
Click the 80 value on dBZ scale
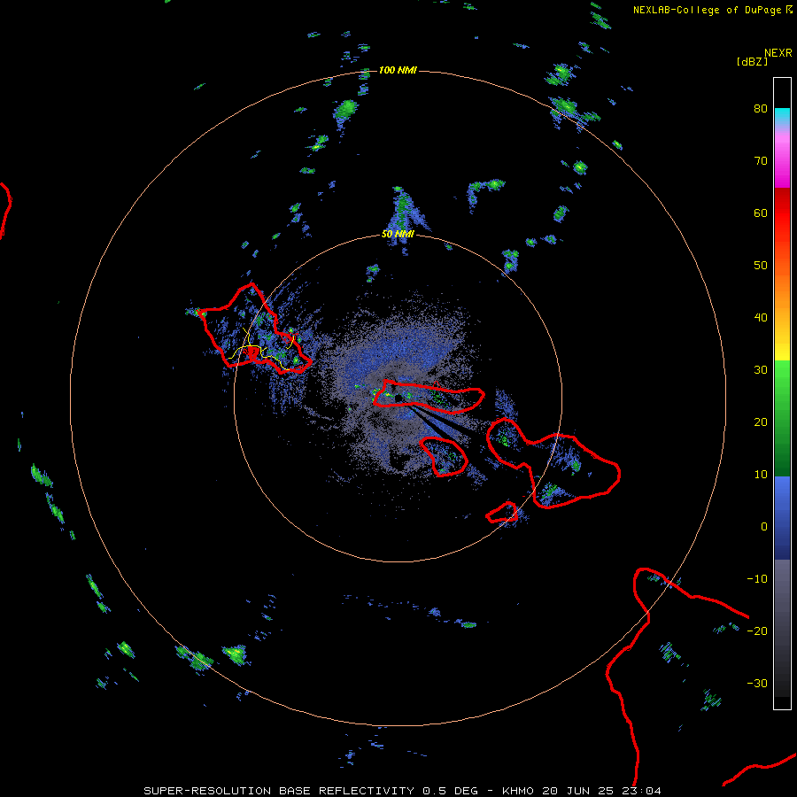pyautogui.click(x=761, y=109)
